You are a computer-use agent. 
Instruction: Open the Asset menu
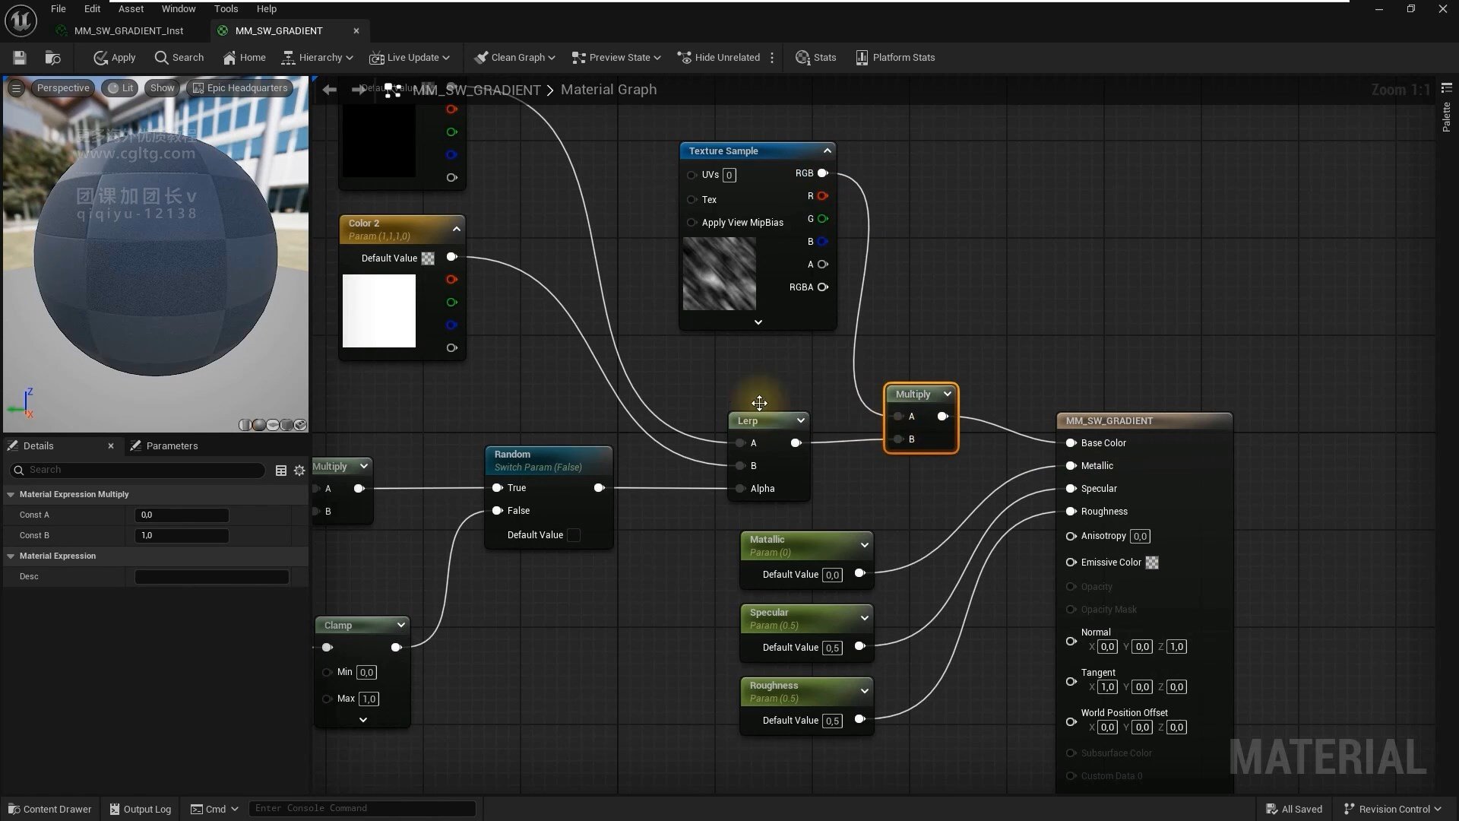click(131, 9)
